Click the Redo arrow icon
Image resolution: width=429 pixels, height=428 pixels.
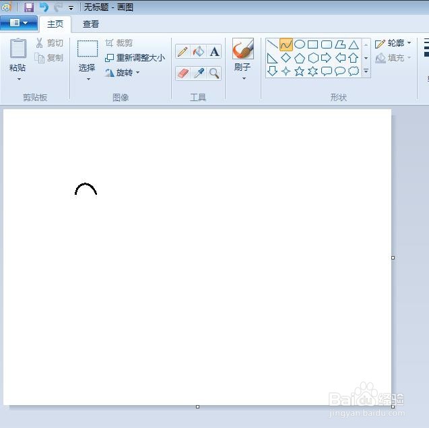click(58, 7)
